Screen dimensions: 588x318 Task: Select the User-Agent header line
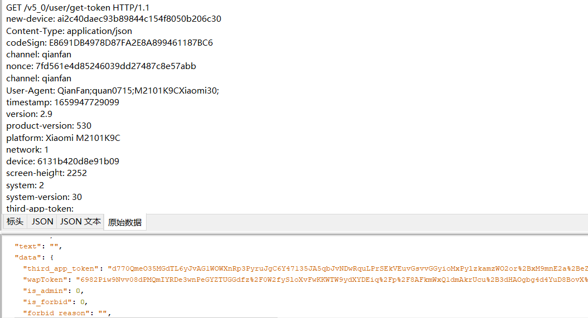[x=113, y=91]
